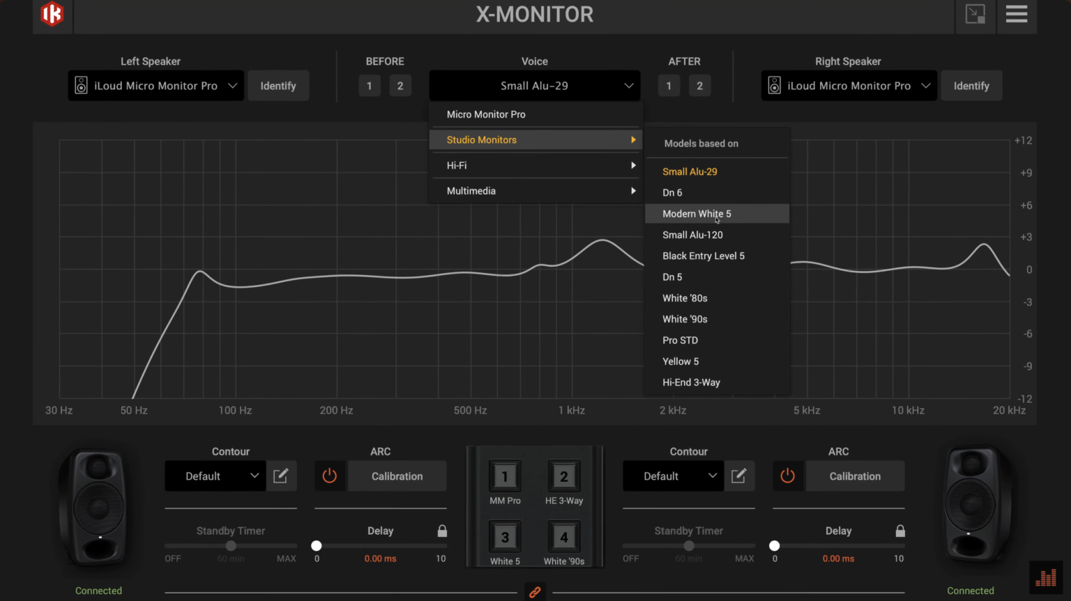
Task: Select BEFORE slot 2
Action: pos(400,86)
